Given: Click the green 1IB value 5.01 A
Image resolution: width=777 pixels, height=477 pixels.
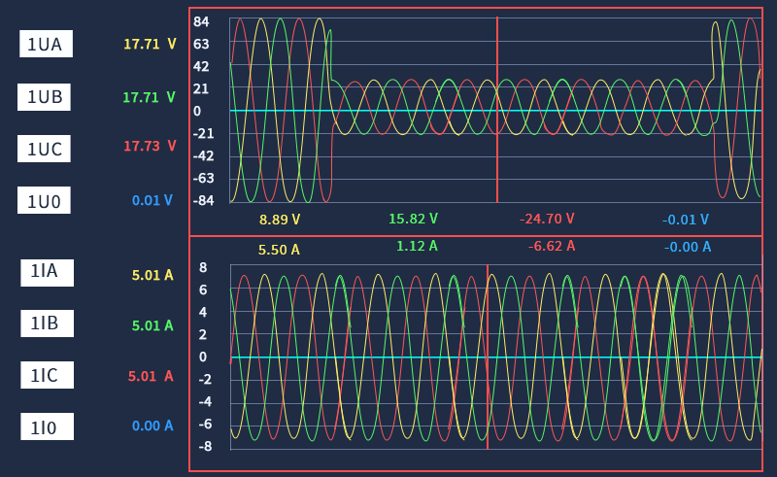Looking at the screenshot, I should tap(152, 325).
